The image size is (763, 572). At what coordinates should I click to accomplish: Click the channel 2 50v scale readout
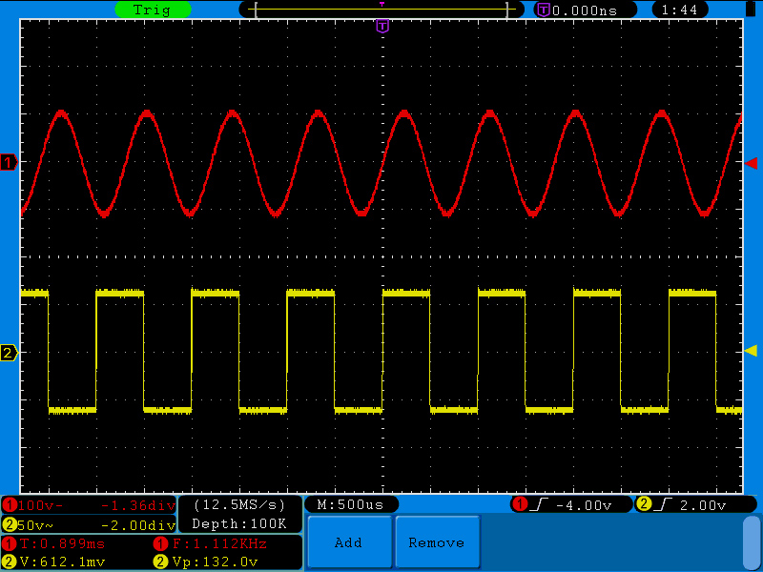36,525
